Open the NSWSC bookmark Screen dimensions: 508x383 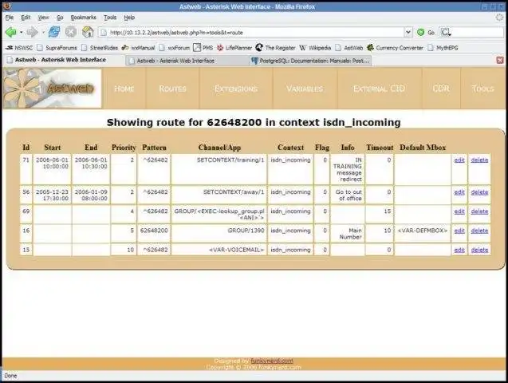(19, 48)
